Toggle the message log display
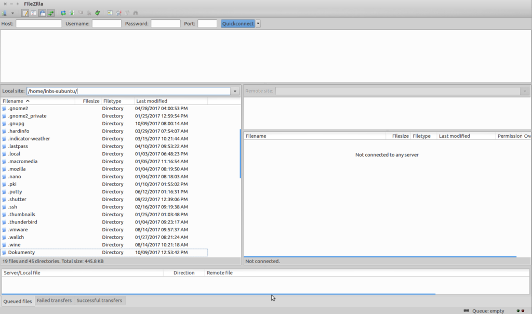 coord(25,13)
